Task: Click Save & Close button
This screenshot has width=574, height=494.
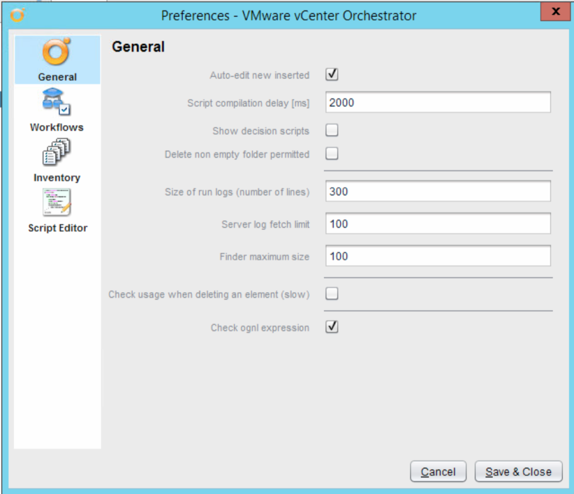Action: point(519,472)
